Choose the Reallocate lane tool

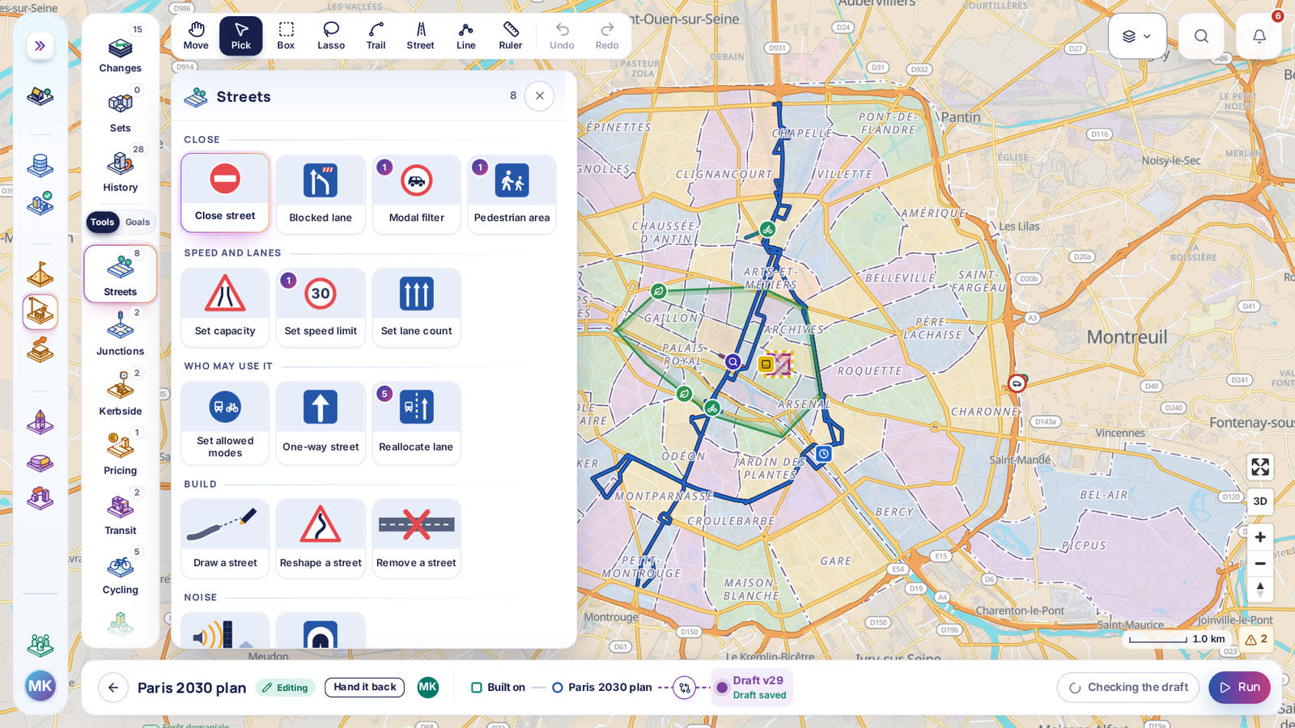pyautogui.click(x=417, y=423)
